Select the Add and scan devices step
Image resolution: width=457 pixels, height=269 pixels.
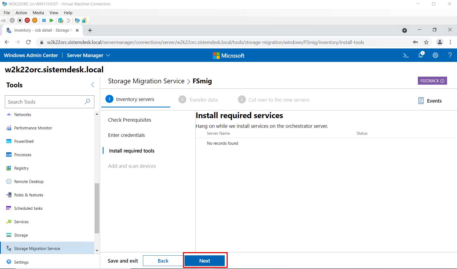tap(132, 166)
